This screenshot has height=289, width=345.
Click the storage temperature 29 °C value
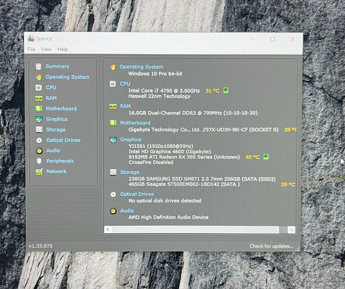pyautogui.click(x=288, y=185)
